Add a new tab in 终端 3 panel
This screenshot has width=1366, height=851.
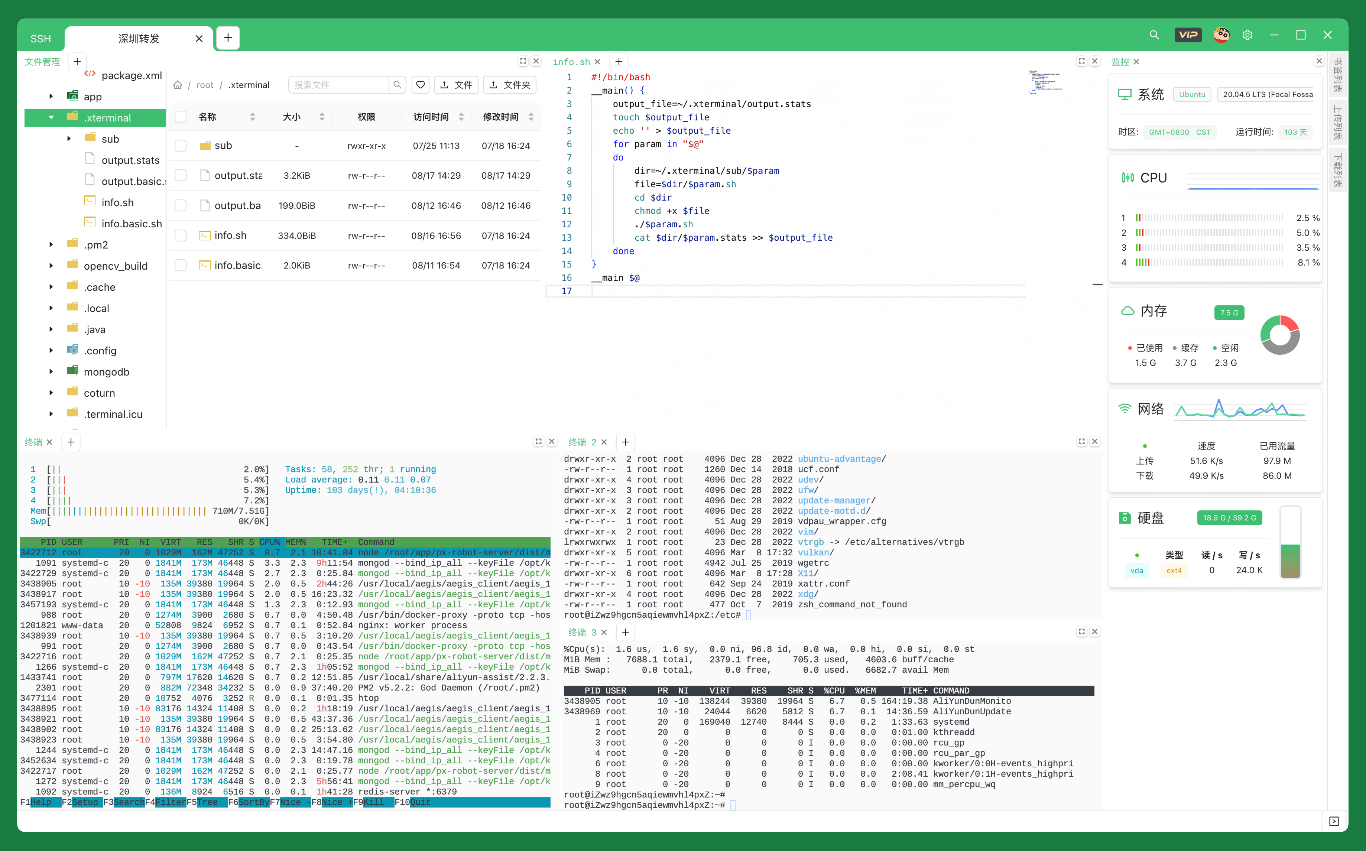coord(625,632)
